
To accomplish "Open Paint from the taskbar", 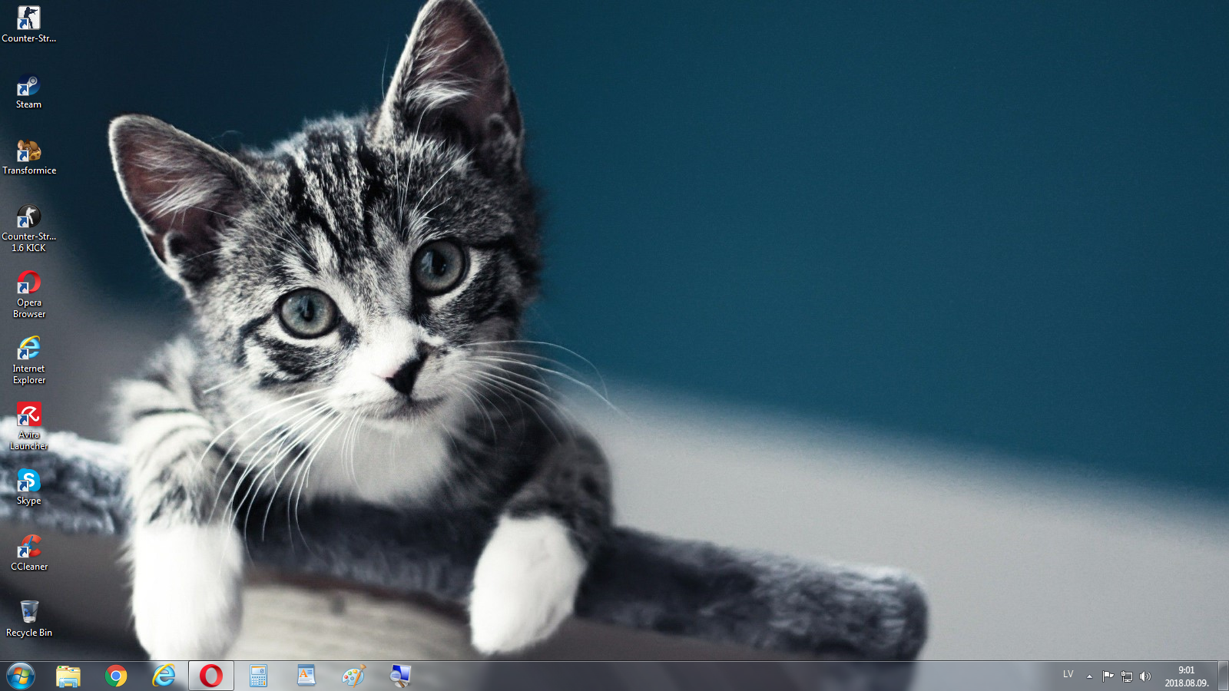I will [x=354, y=676].
